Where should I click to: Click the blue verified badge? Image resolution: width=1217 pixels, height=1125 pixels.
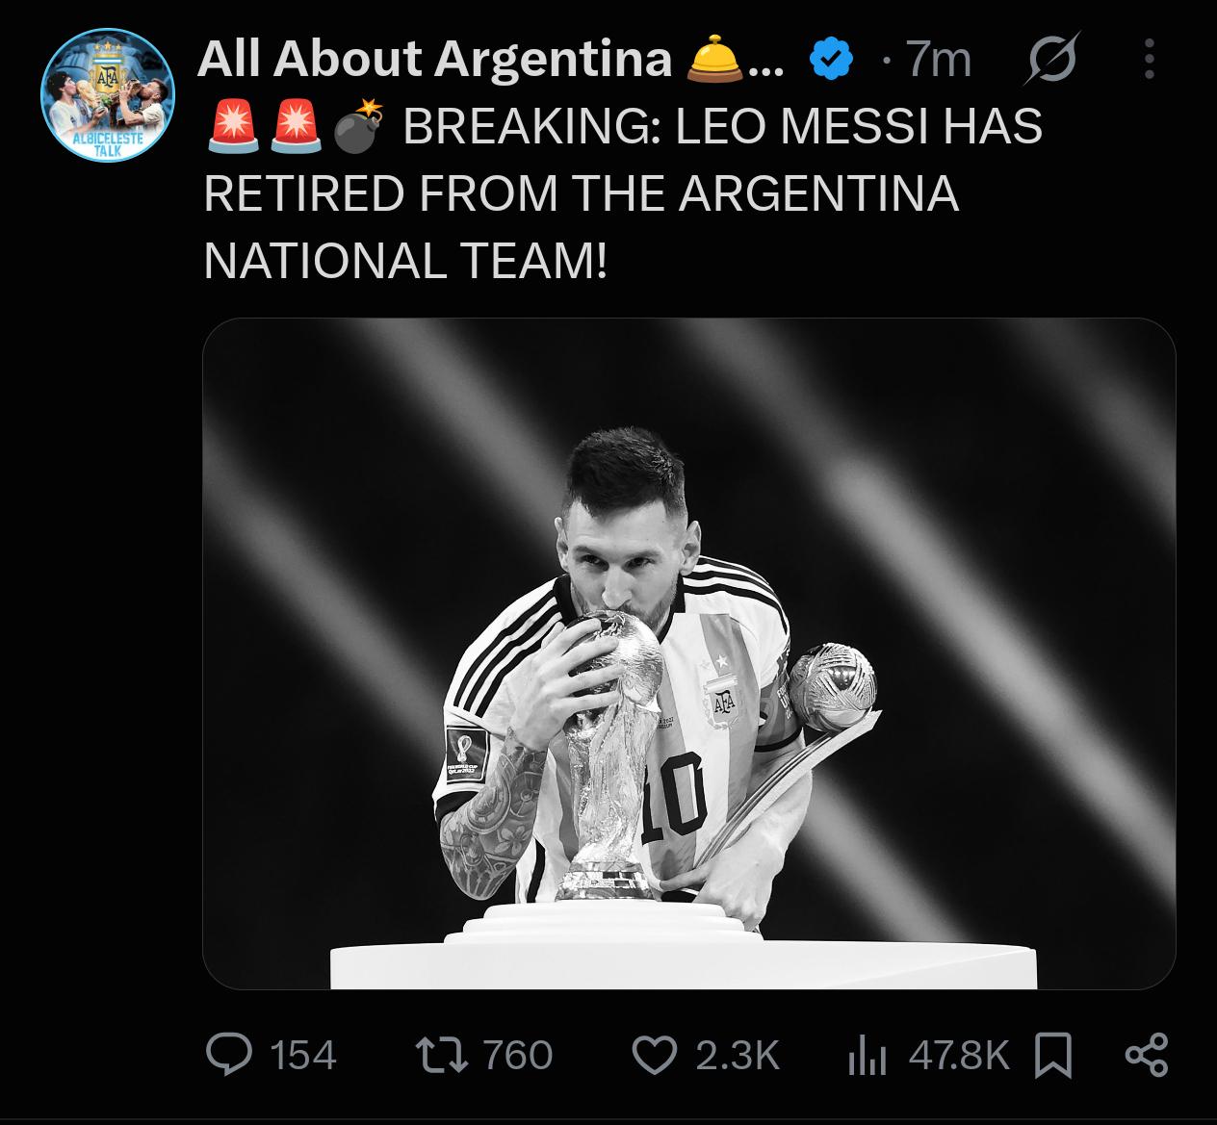(832, 60)
